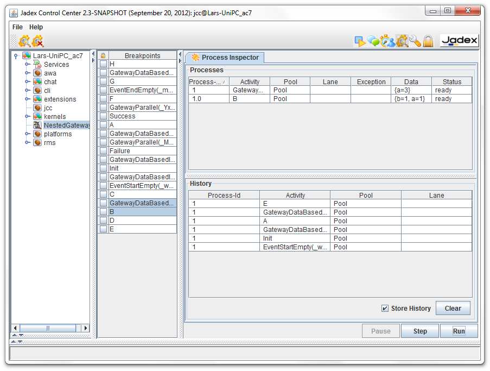Click the security padlock toolbar icon

coord(428,41)
